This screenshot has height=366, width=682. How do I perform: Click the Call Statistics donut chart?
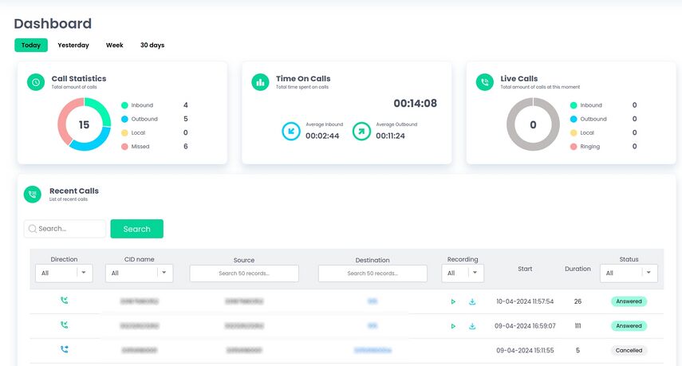point(84,124)
